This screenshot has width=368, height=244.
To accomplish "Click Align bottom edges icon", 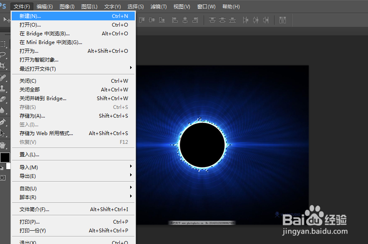I will pos(162,20).
